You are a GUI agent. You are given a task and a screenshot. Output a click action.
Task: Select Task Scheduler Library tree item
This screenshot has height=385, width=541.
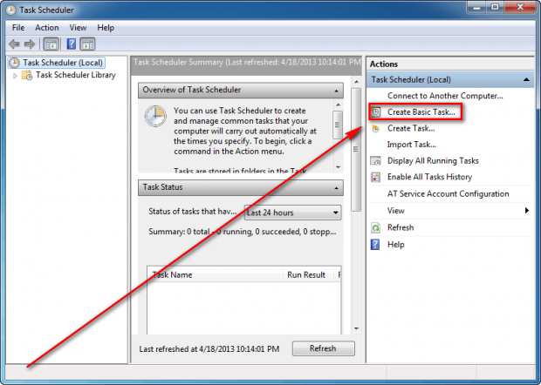76,75
